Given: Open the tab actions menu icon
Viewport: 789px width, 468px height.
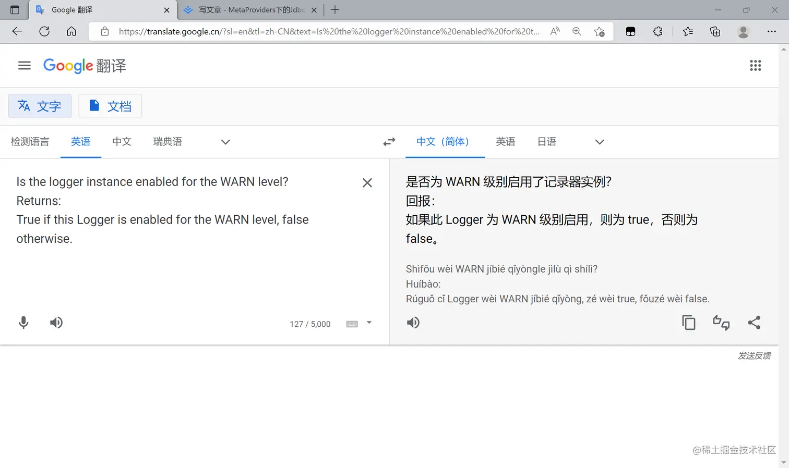Looking at the screenshot, I should tap(15, 10).
